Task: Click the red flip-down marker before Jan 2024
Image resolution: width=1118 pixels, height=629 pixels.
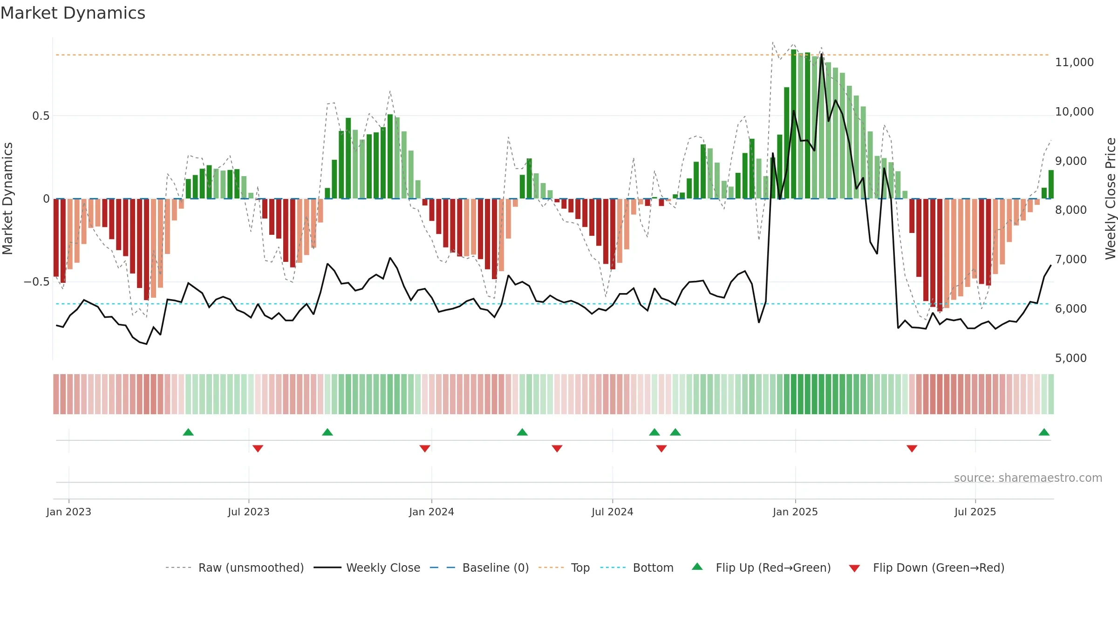Action: [x=425, y=448]
